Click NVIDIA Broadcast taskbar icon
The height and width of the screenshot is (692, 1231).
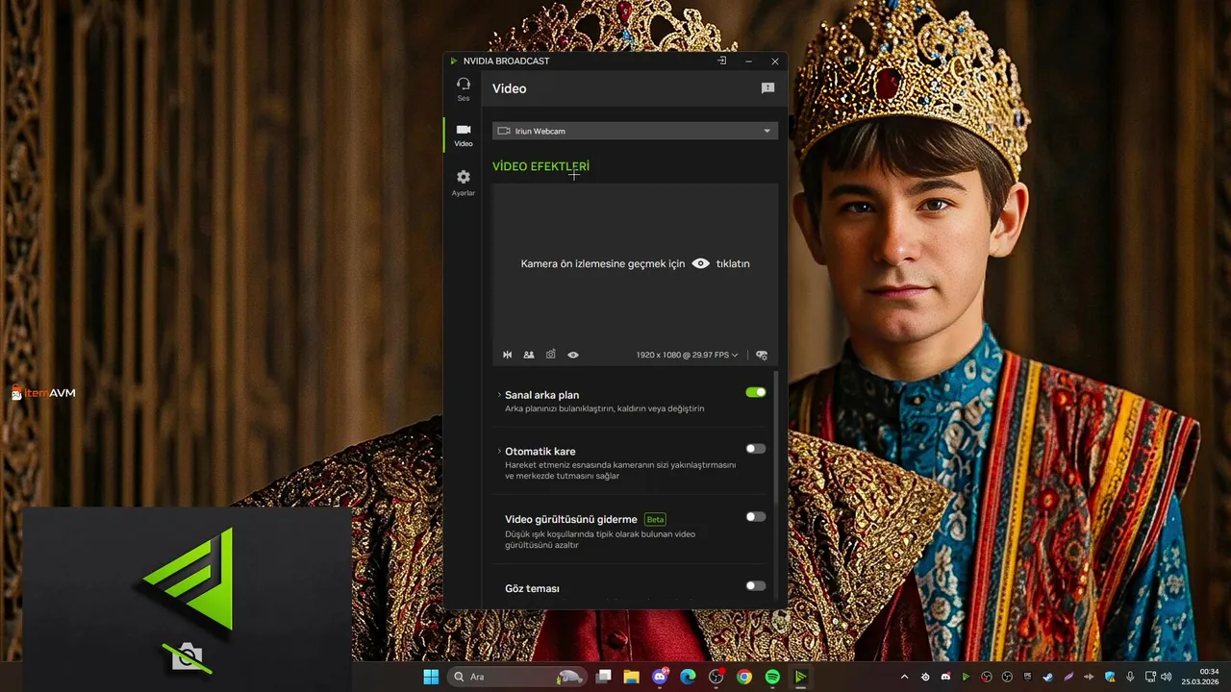pyautogui.click(x=800, y=677)
